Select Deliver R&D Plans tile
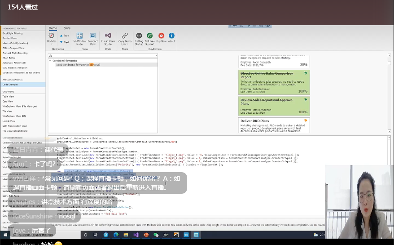Image resolution: width=394 pixels, height=245 pixels. (274, 125)
